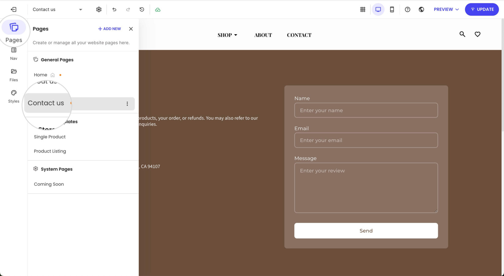This screenshot has height=276, width=504.
Task: Click the Name input field
Action: [x=366, y=110]
